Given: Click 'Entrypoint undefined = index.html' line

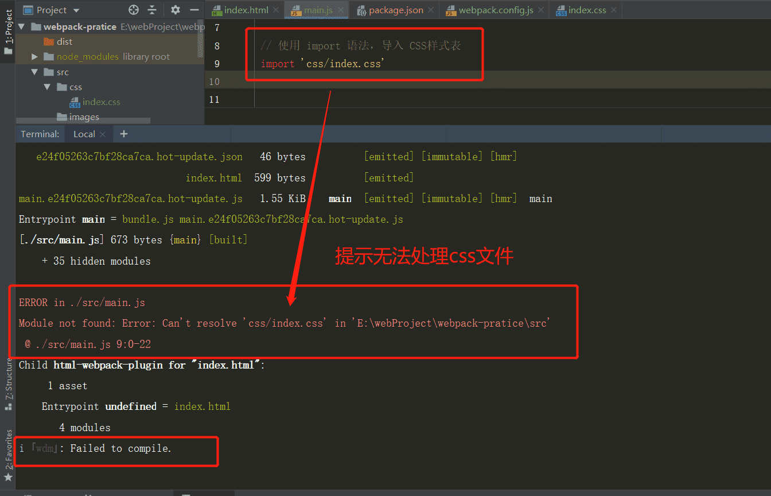Looking at the screenshot, I should 136,406.
